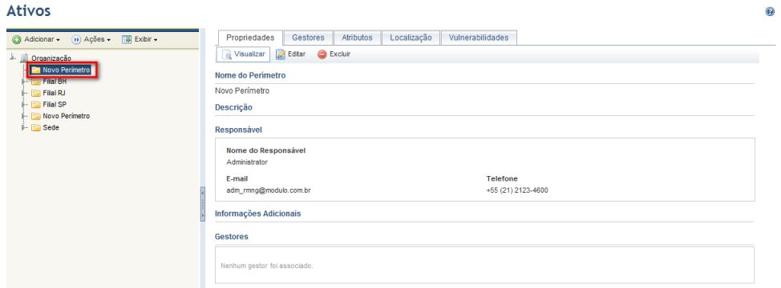Screen dimensions: 781x288
Task: Click the Editar pencil button
Action: tap(291, 54)
